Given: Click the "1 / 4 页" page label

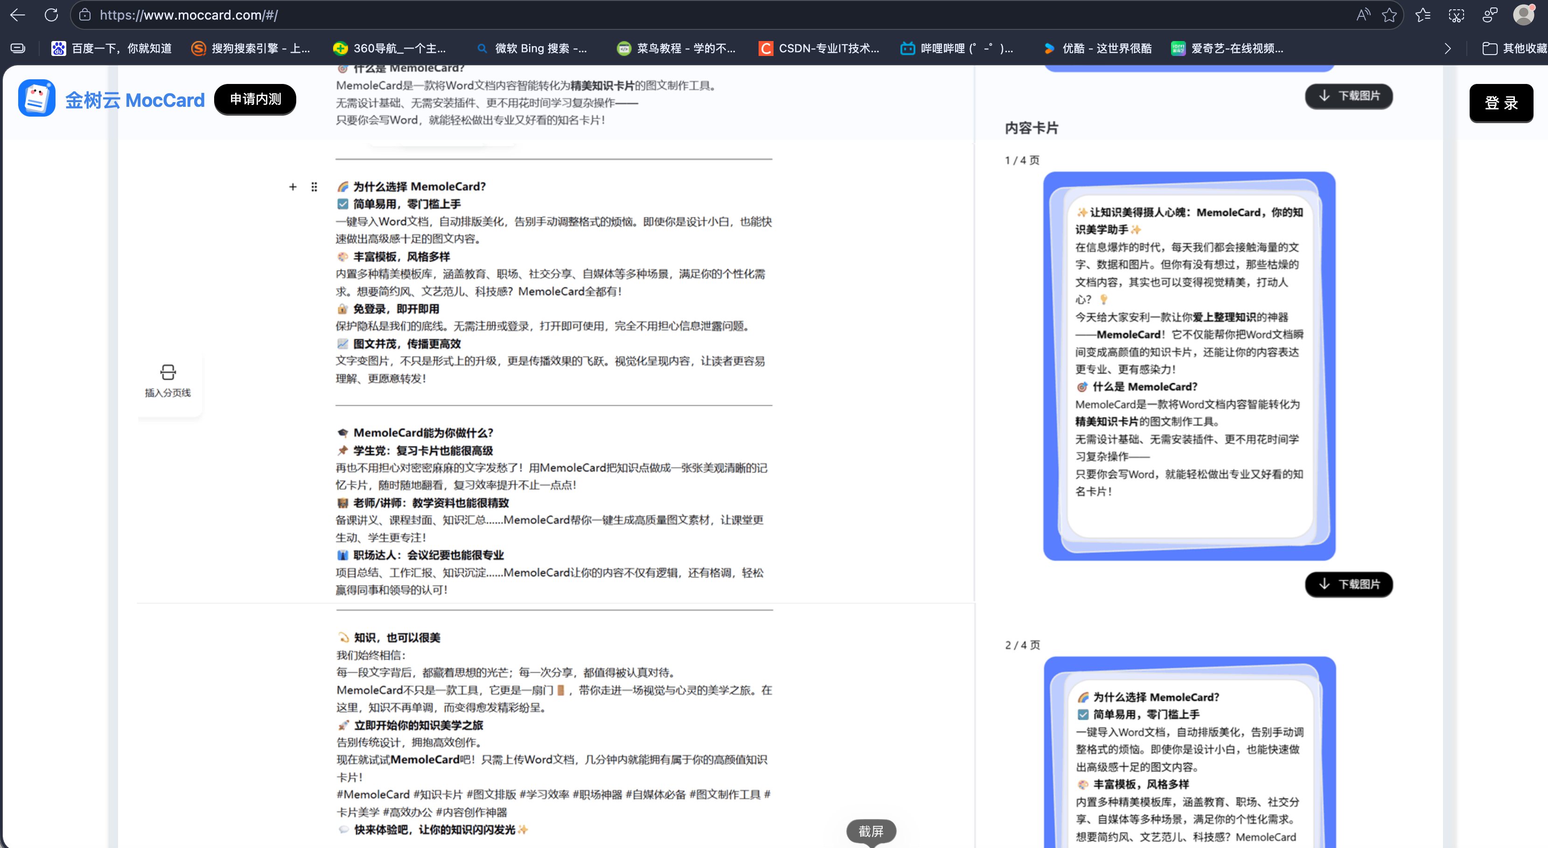Looking at the screenshot, I should pyautogui.click(x=1022, y=160).
